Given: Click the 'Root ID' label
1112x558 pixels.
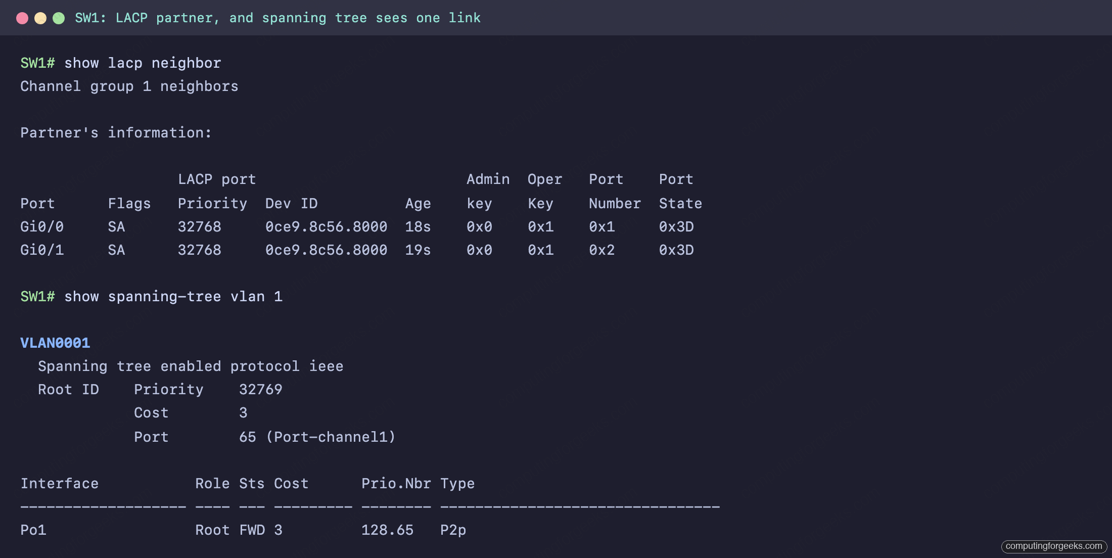Looking at the screenshot, I should click(68, 390).
